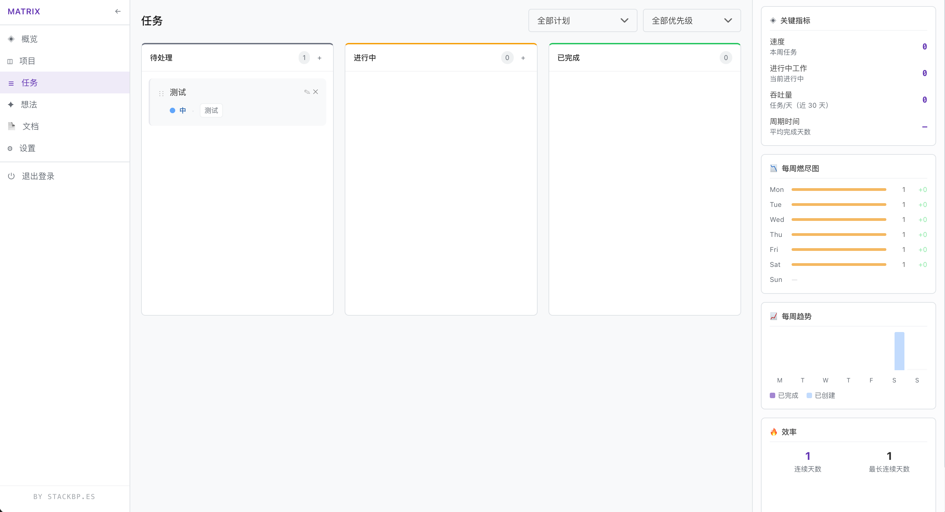945x512 pixels.
Task: Click the 效率 flame icon
Action: coord(773,432)
